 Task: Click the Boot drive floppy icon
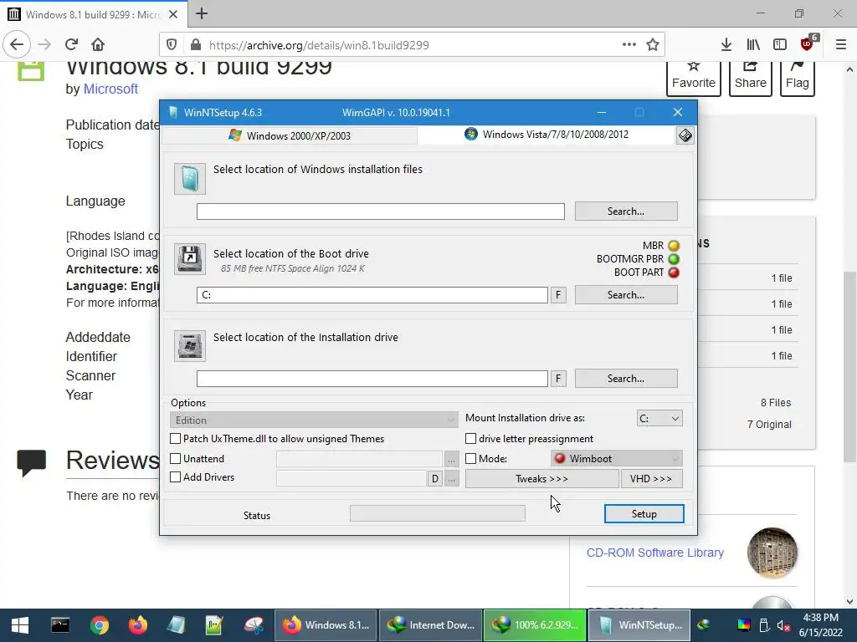pyautogui.click(x=190, y=259)
